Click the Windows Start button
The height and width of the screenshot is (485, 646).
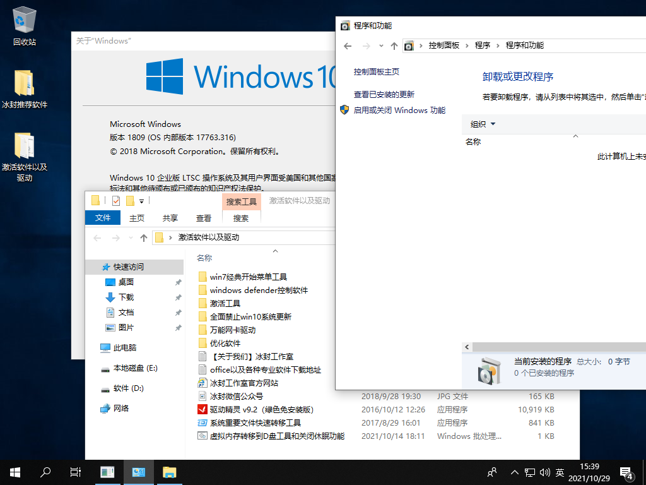tap(15, 472)
